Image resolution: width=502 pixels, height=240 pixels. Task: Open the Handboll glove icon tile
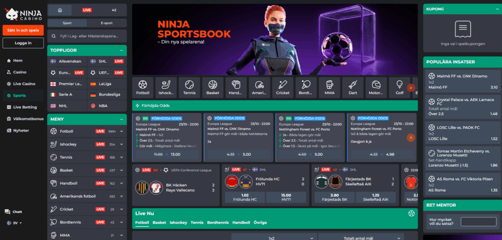236,87
